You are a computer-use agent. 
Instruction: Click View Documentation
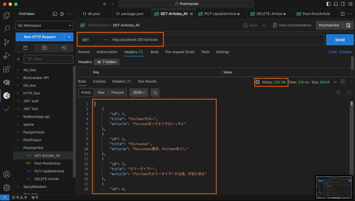pyautogui.click(x=292, y=25)
